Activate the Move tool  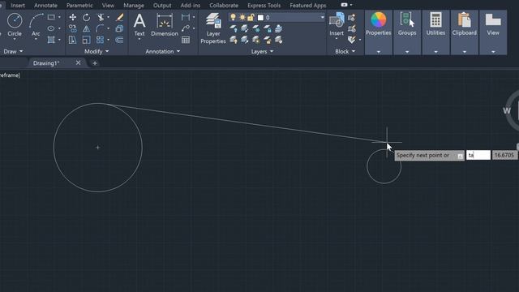[x=73, y=17]
